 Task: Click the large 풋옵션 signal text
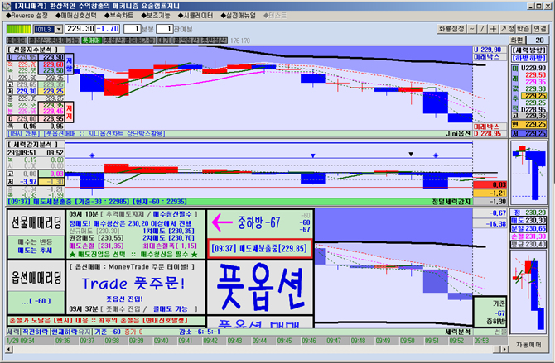[x=260, y=287]
